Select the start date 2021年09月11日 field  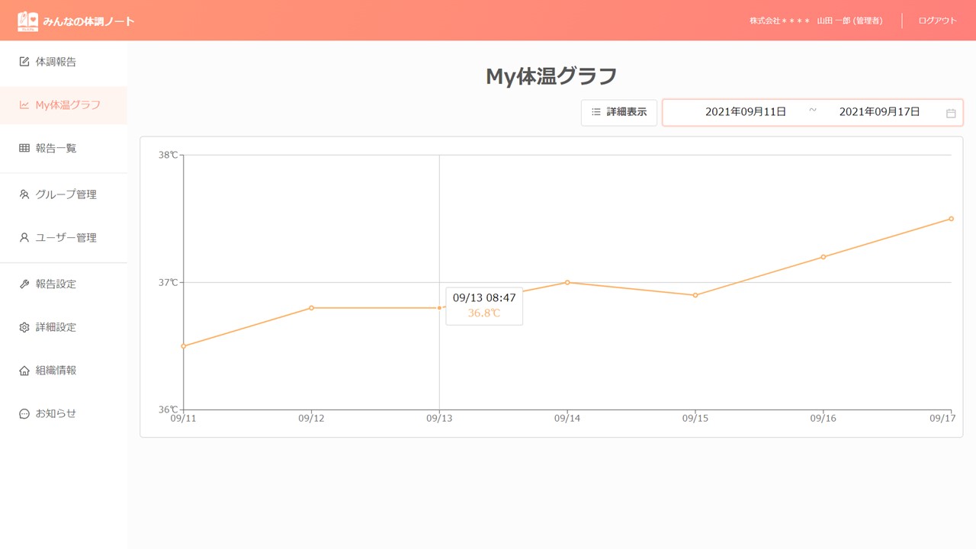tap(745, 112)
